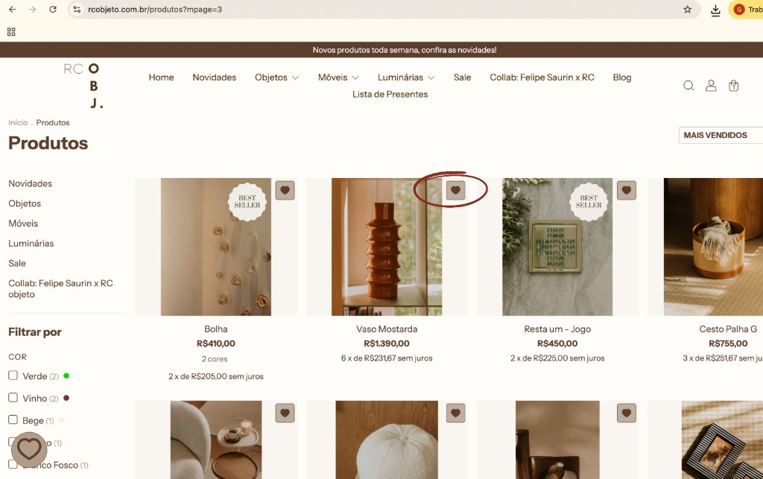Check the Verde color filter
Screen dimensions: 763x479
point(13,375)
